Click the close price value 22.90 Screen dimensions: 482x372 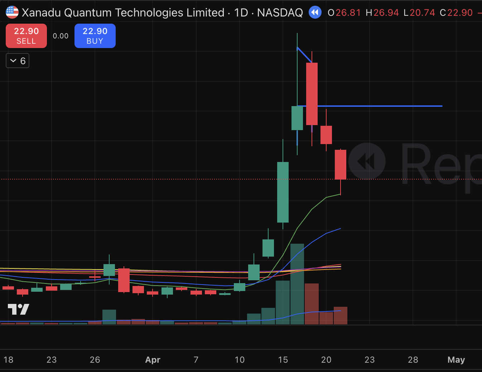[460, 13]
